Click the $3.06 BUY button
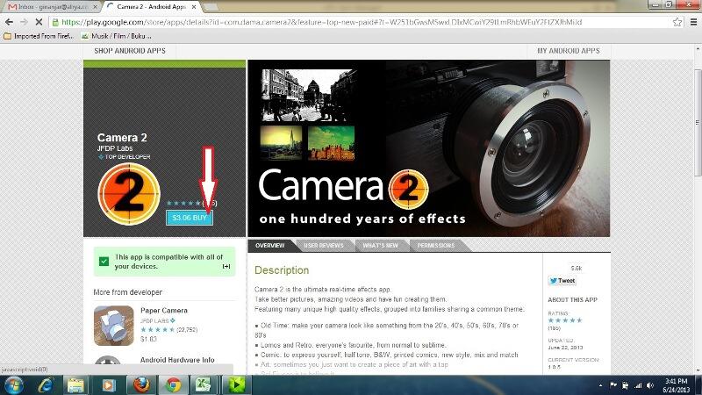The height and width of the screenshot is (395, 702). (x=190, y=217)
